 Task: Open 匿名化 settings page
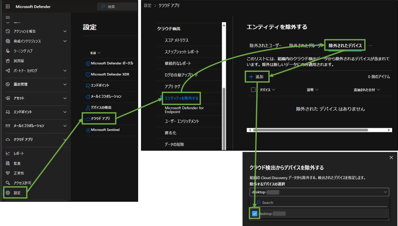point(170,133)
